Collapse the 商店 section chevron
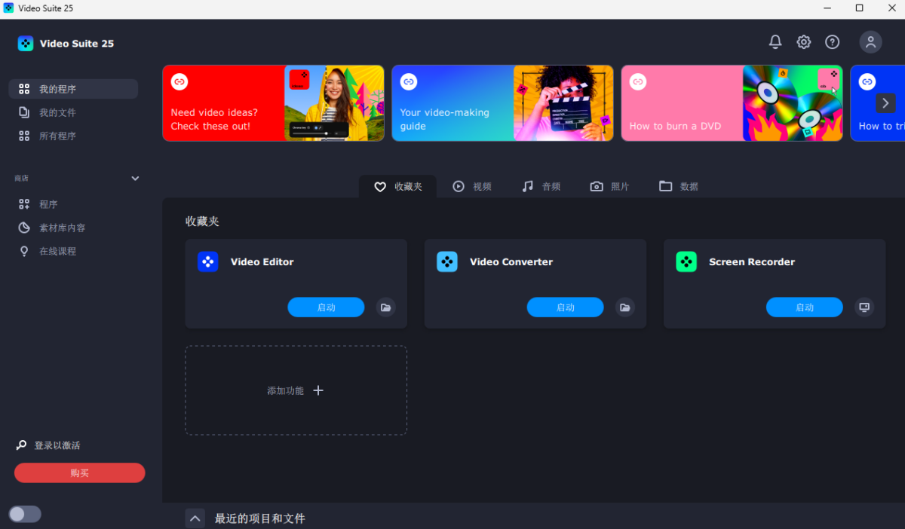This screenshot has width=905, height=529. (x=136, y=179)
